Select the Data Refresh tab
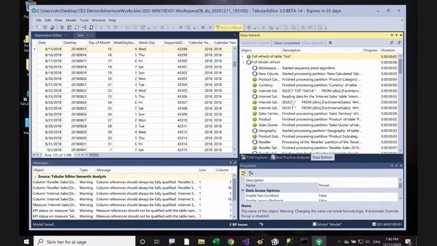Image resolution: width=437 pixels, height=246 pixels. click(x=322, y=157)
